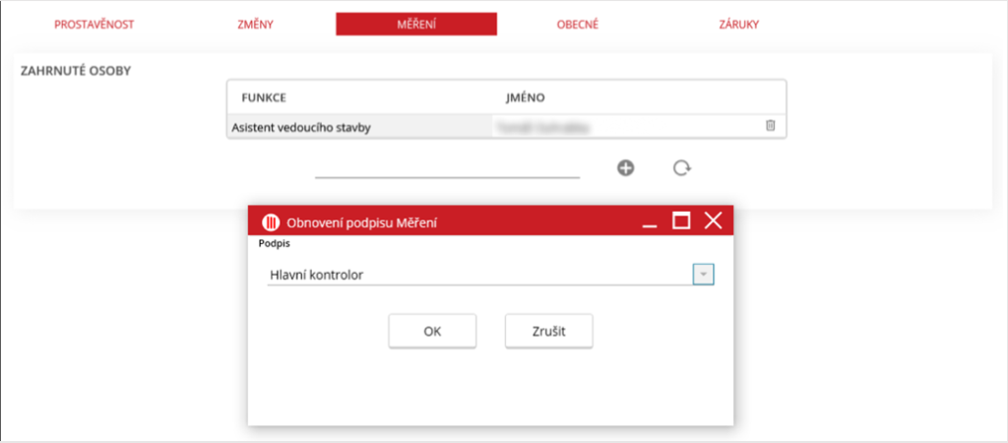Select the Asistent vedoucího stavby row
This screenshot has height=443, width=1008.
tap(301, 127)
